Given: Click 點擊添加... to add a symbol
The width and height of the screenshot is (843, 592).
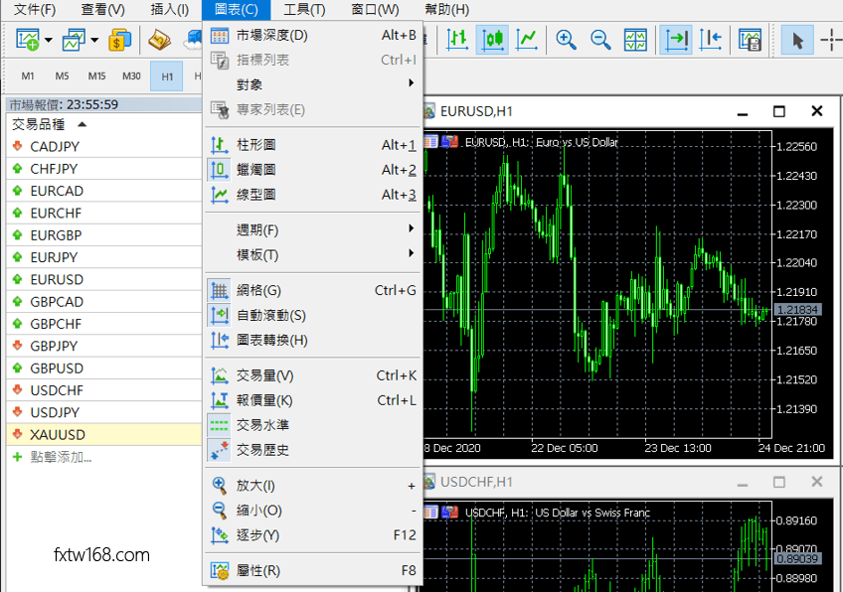Looking at the screenshot, I should click(61, 457).
